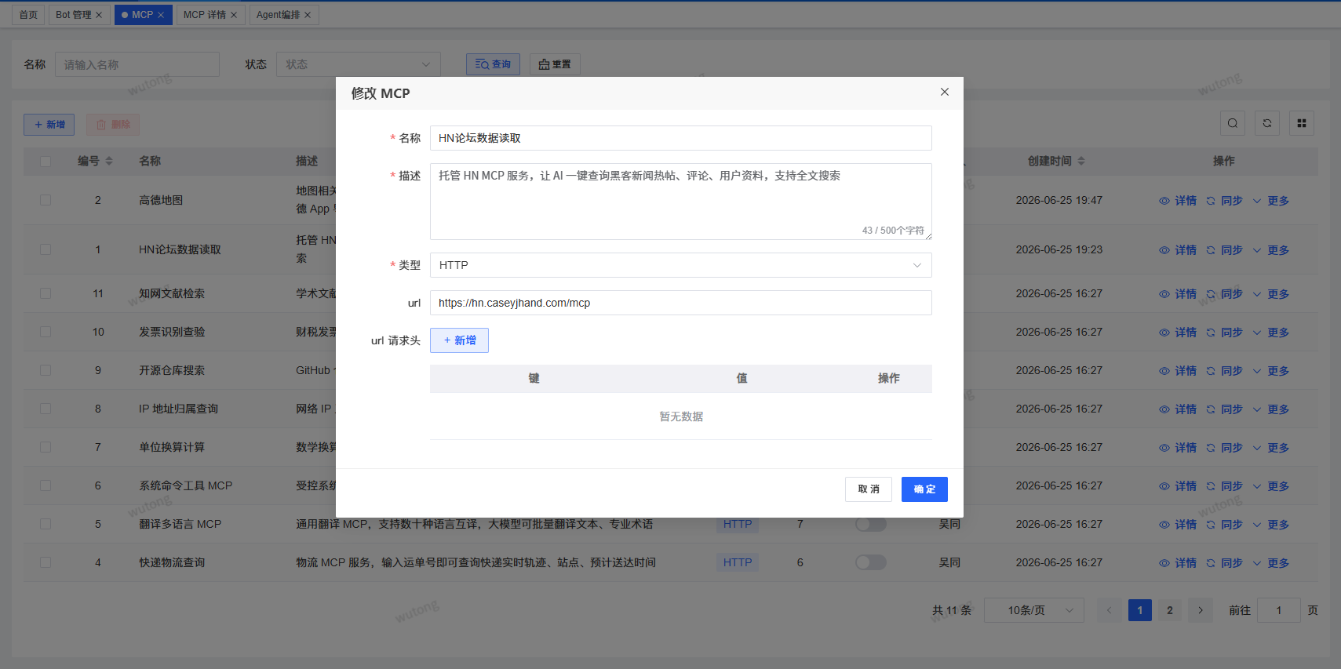
Task: Close the 修改 MCP dialog
Action: pyautogui.click(x=945, y=92)
